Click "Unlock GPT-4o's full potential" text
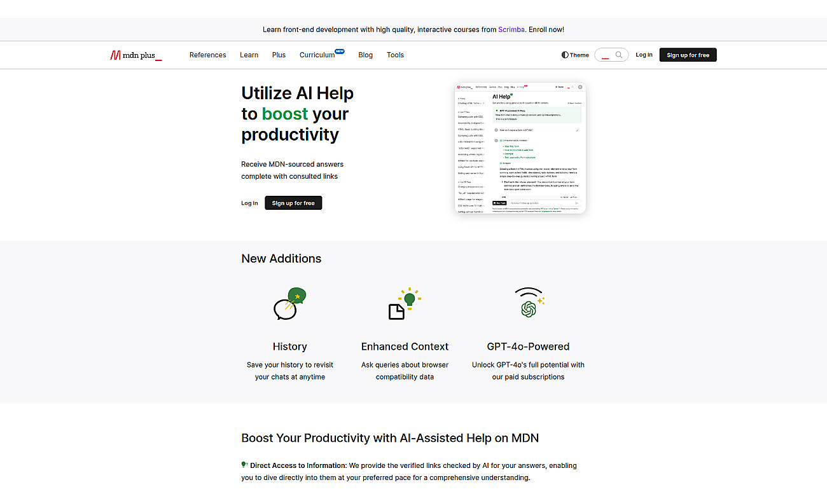The width and height of the screenshot is (827, 501). pos(528,365)
